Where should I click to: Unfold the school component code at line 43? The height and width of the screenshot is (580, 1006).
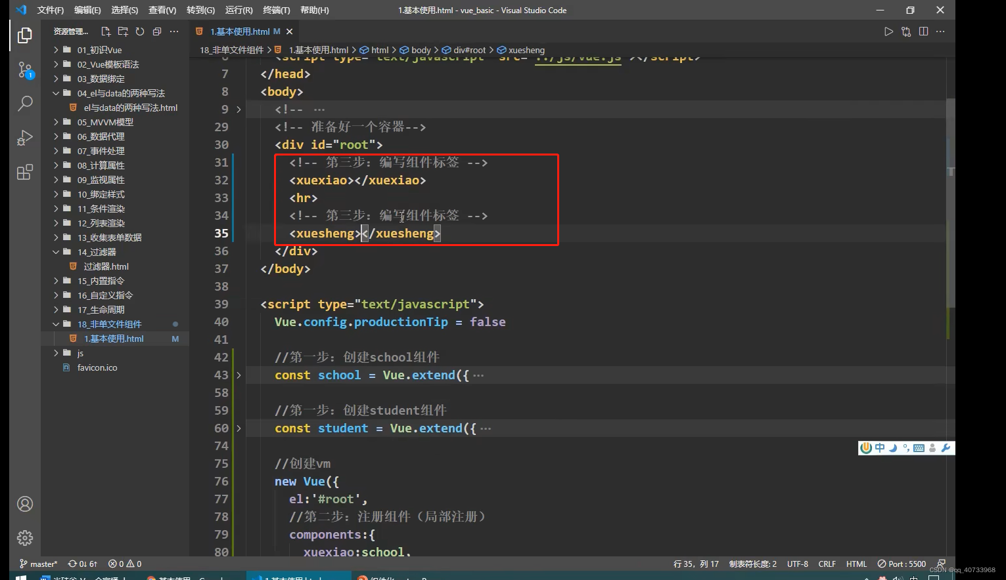click(x=239, y=375)
